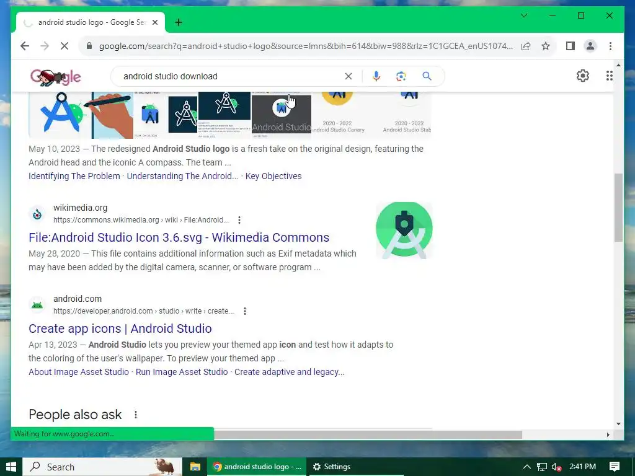Open the network tray icon

point(542,467)
